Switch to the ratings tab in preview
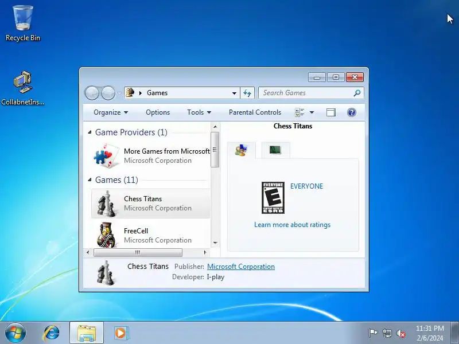Viewport: 459px width, 344px height. pos(241,150)
